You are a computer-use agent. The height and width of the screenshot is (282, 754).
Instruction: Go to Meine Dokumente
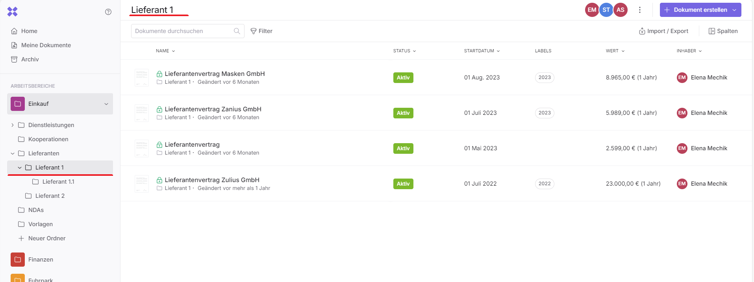[x=46, y=45]
